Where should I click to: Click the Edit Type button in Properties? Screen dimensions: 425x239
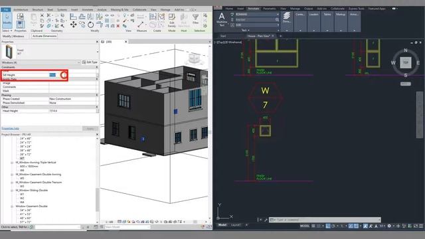tap(90, 62)
